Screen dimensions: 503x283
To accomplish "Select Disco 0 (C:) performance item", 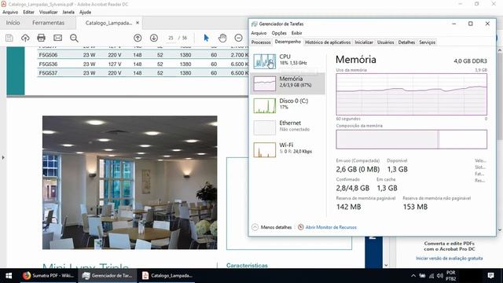I will click(288, 105).
